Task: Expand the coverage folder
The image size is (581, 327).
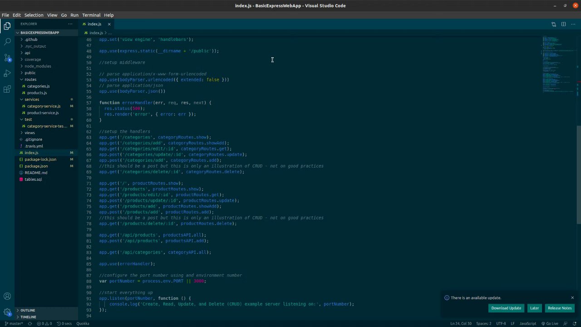Action: point(33,59)
